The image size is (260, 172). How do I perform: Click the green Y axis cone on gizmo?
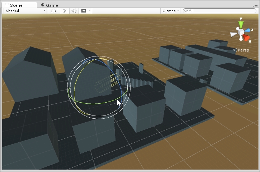coord(241,24)
